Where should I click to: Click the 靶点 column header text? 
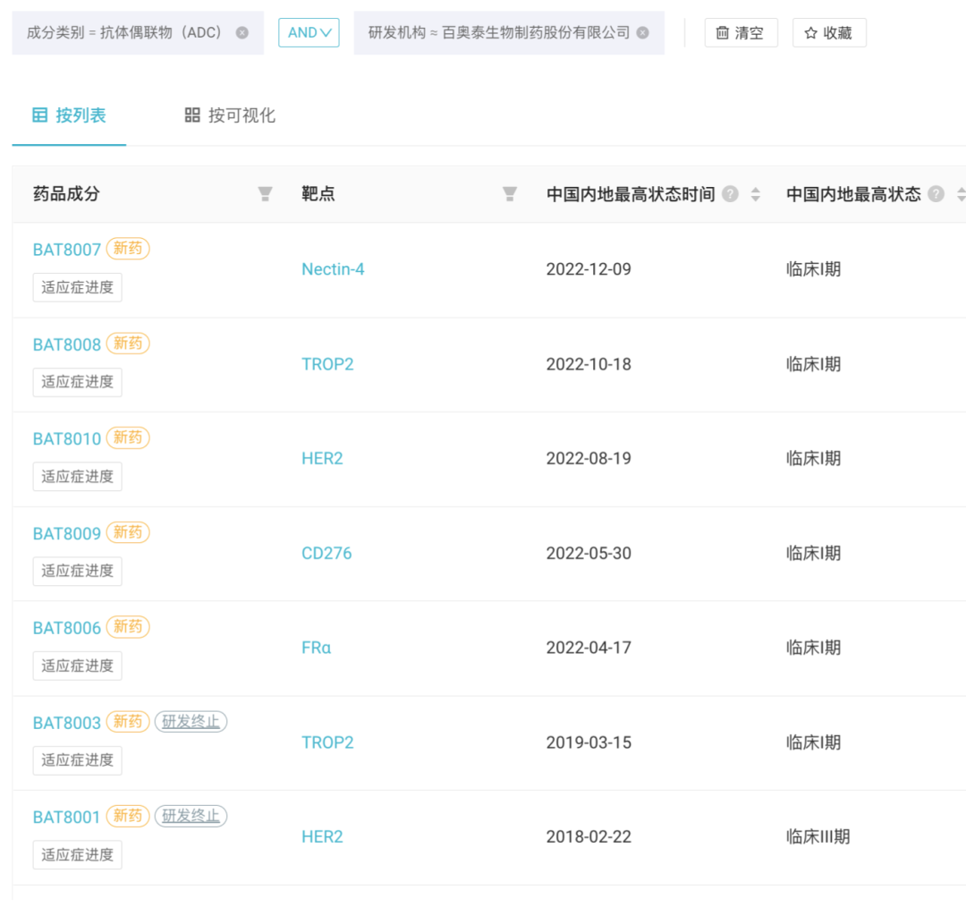click(x=318, y=194)
